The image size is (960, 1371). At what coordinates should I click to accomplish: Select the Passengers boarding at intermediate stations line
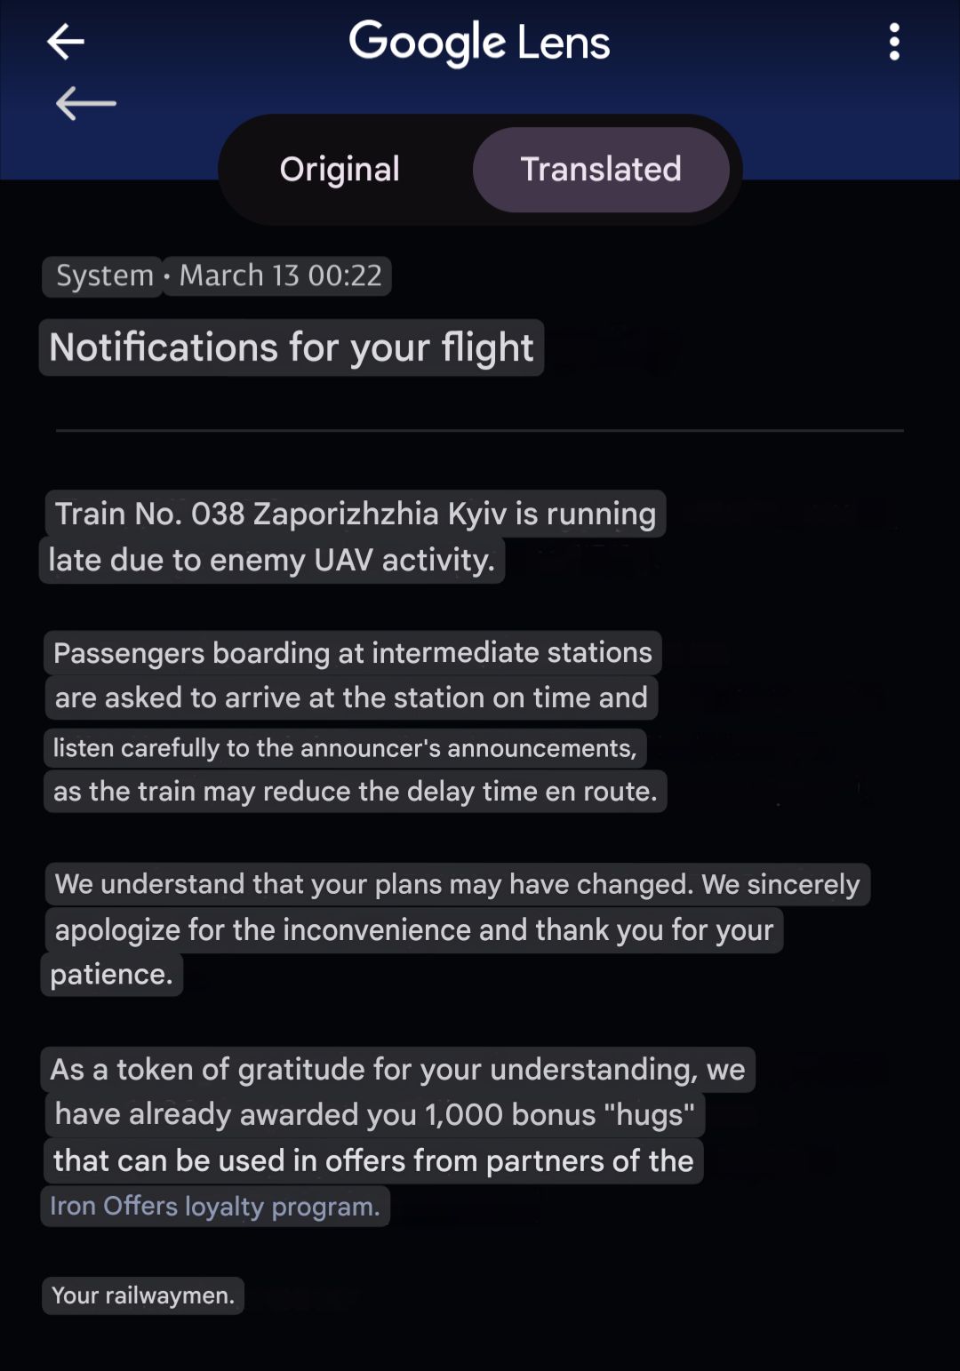pos(353,653)
